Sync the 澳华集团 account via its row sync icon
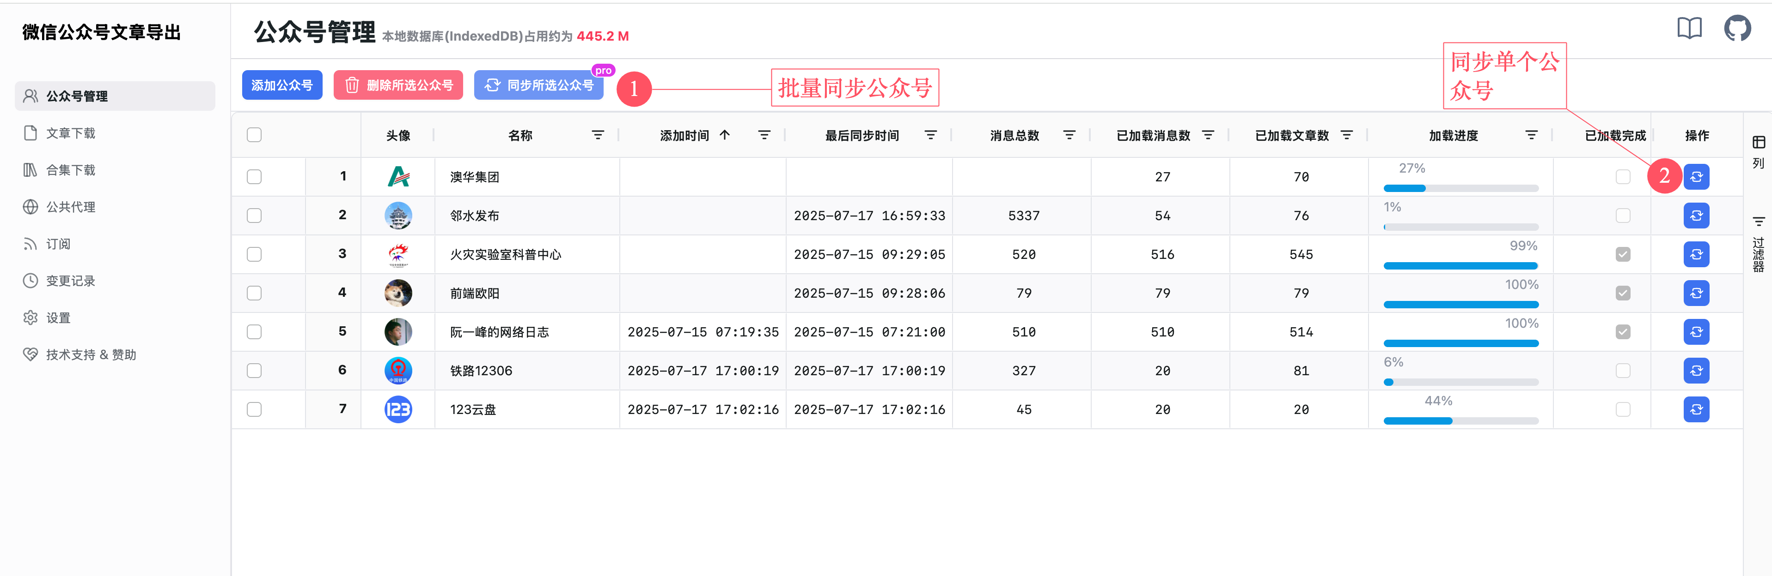 pyautogui.click(x=1696, y=176)
